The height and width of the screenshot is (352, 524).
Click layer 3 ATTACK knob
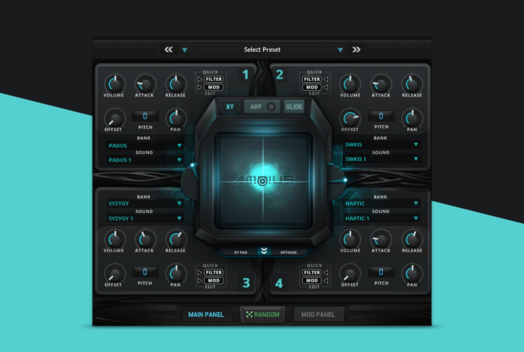tap(146, 239)
